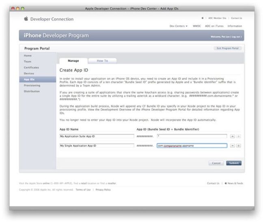Click the Program Portal title
264x223 pixels.
tap(37, 48)
